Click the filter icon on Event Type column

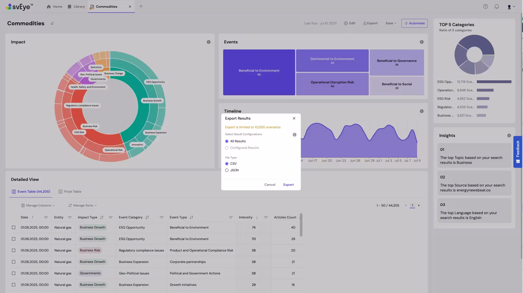pos(231,217)
